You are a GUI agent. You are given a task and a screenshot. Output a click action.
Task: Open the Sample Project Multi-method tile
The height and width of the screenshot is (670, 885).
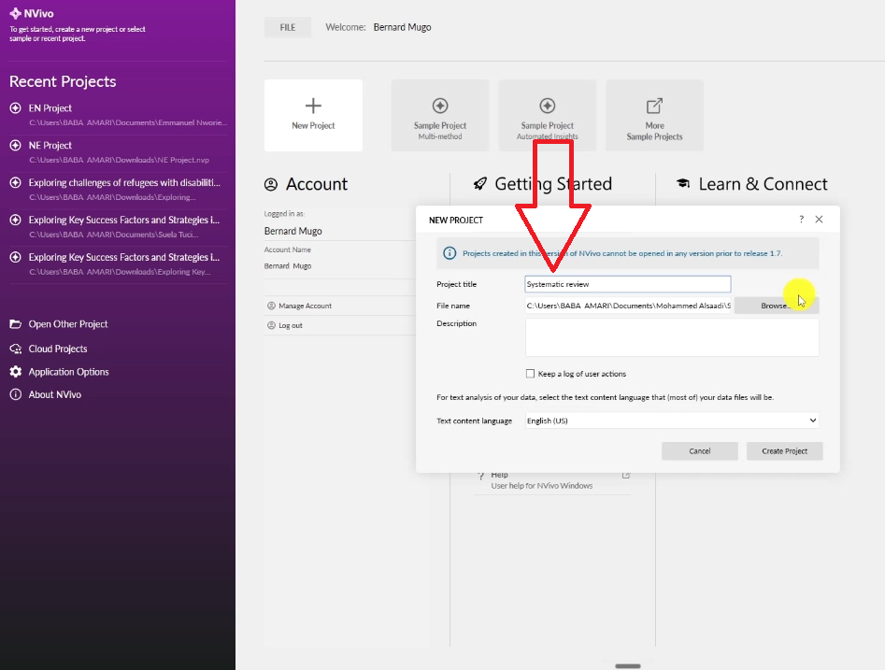(x=439, y=115)
